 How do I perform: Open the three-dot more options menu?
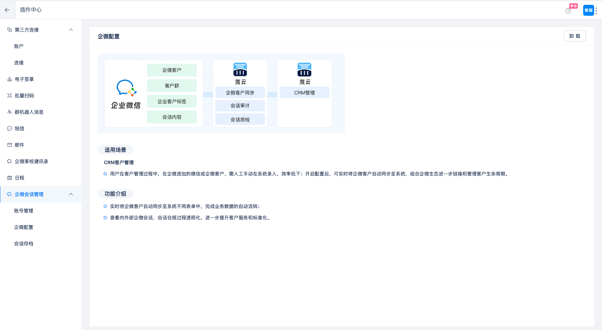[x=596, y=11]
